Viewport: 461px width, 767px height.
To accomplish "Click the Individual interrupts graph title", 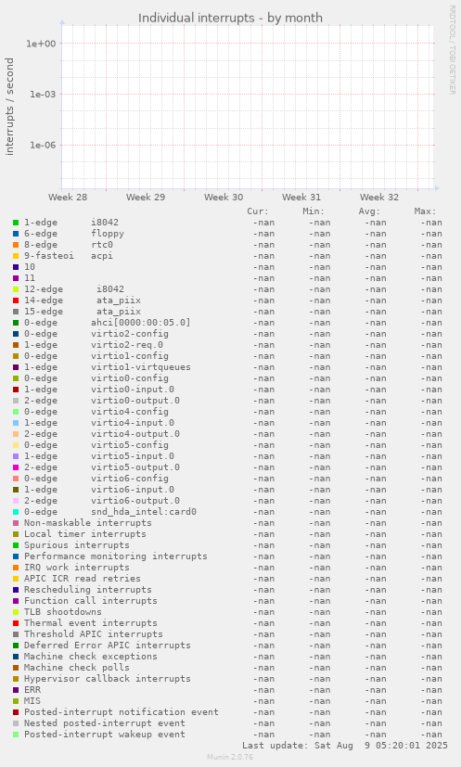I will [230, 19].
